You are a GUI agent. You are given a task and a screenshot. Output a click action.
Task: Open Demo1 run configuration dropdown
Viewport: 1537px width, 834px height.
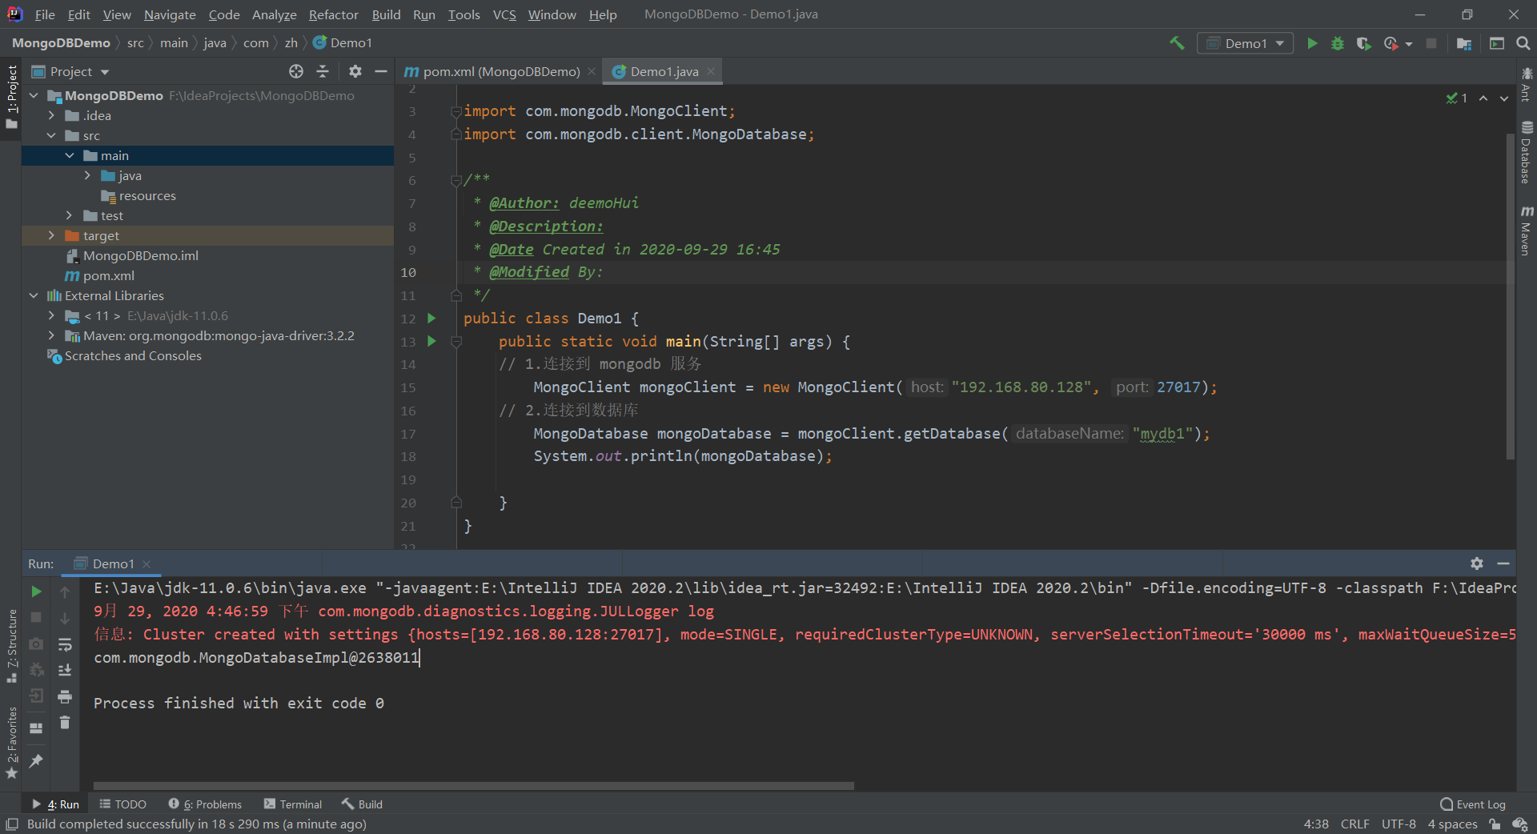(x=1245, y=43)
